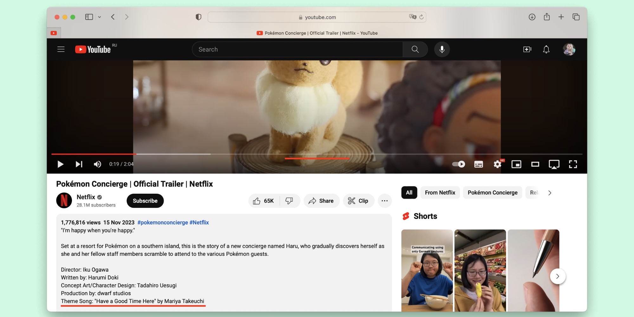634x317 pixels.
Task: Start voice search with microphone
Action: coord(442,49)
